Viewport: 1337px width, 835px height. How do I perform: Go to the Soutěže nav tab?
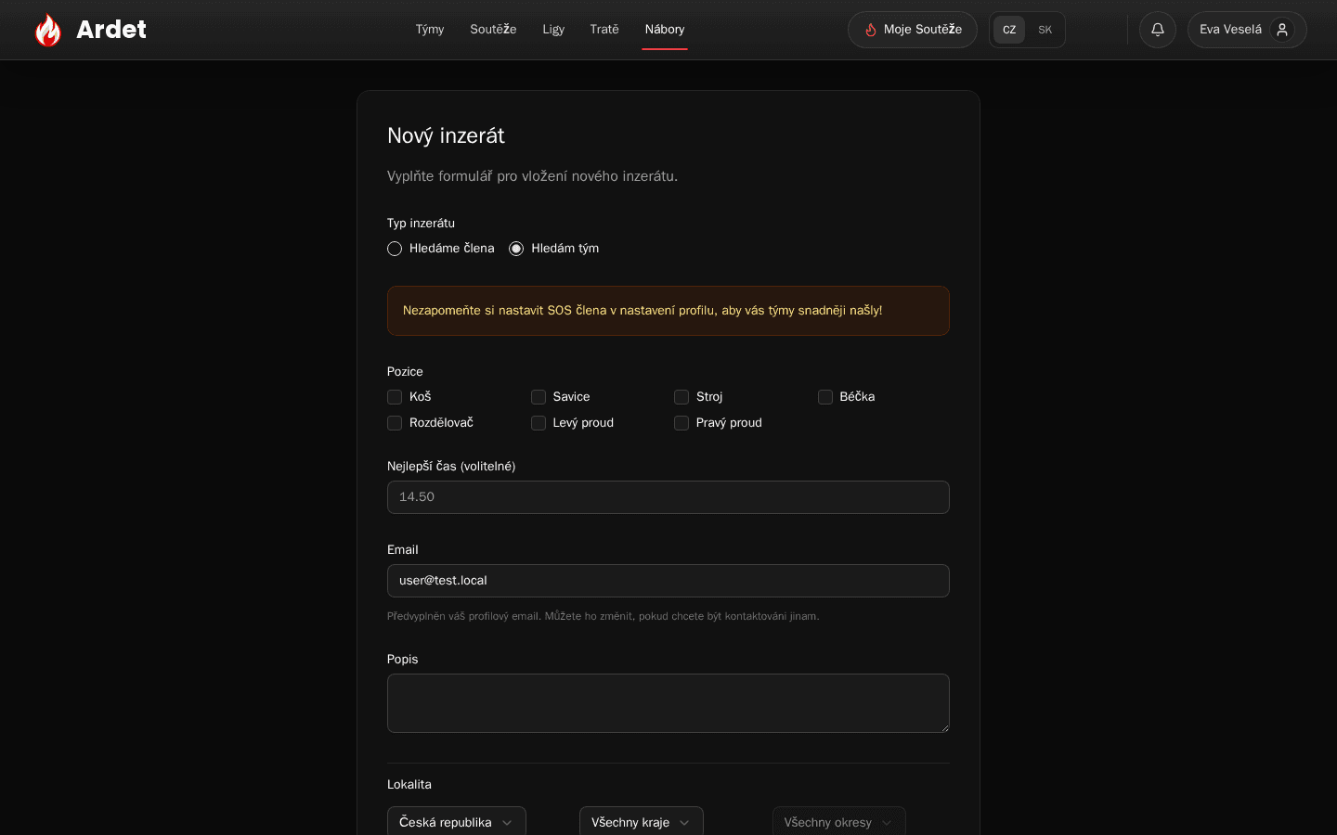tap(493, 30)
